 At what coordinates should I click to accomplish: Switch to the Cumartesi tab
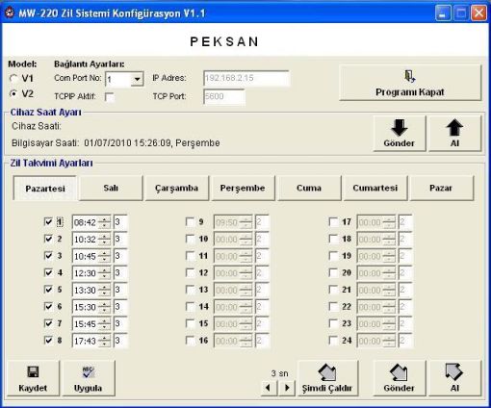(x=375, y=188)
